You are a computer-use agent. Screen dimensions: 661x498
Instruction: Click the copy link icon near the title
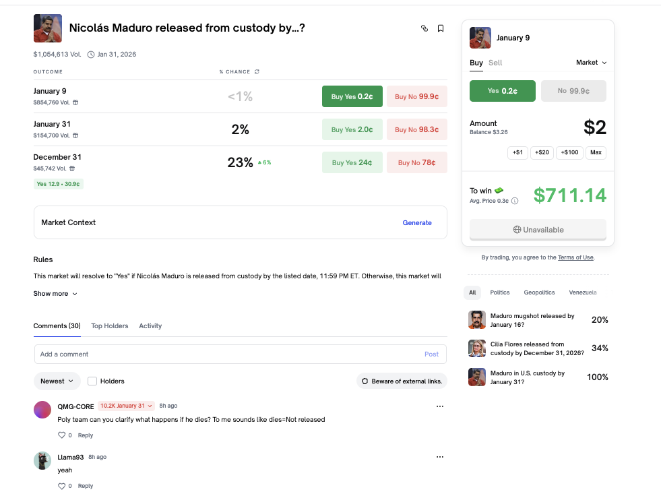point(424,28)
